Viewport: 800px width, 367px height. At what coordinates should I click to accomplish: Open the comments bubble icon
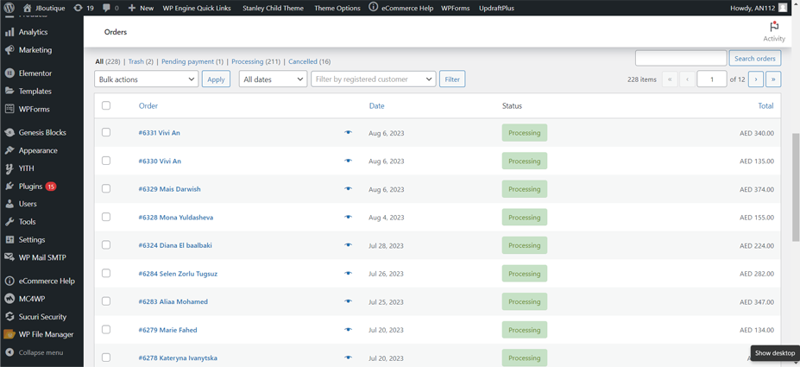[x=107, y=8]
